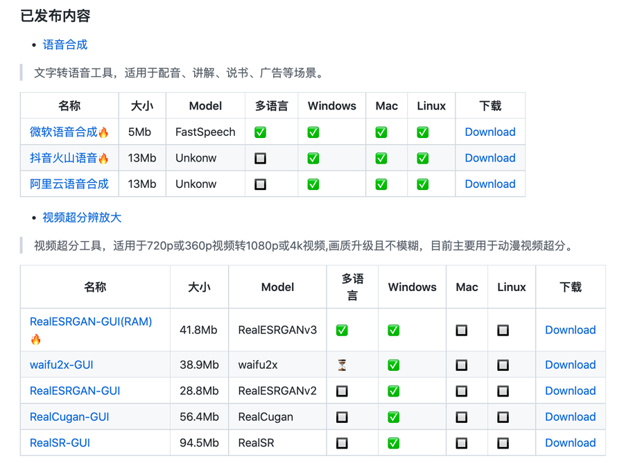Click 微软语音合成 Linux green checkmark
The height and width of the screenshot is (463, 624).
click(423, 132)
